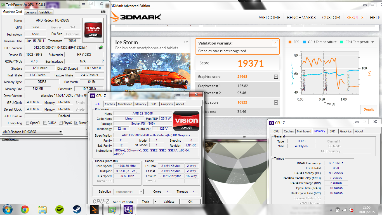Click the network signal tray icon
The image size is (382, 215).
tap(345, 210)
